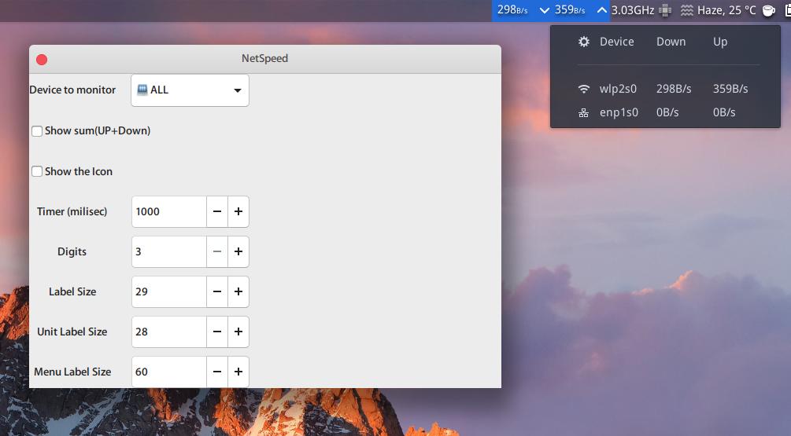
Task: Click the 359B/s upload speed indicator
Action: [570, 10]
